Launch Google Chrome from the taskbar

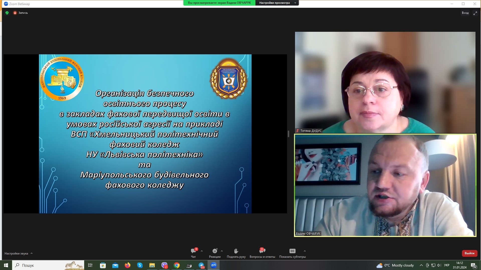tap(177, 265)
